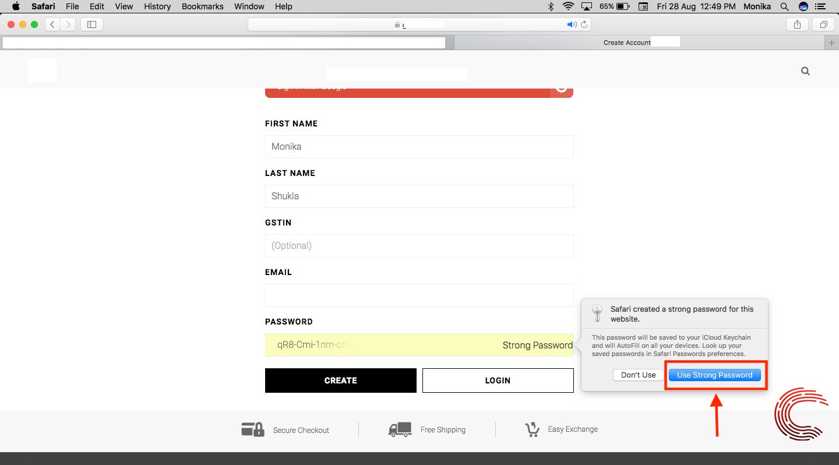Click the Email input field

pos(419,295)
